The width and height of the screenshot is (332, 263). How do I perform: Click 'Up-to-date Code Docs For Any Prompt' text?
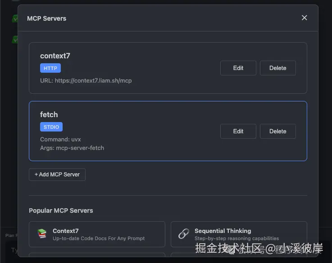[x=99, y=238]
